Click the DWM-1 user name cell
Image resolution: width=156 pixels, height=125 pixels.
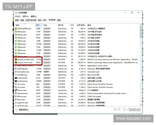(61, 99)
